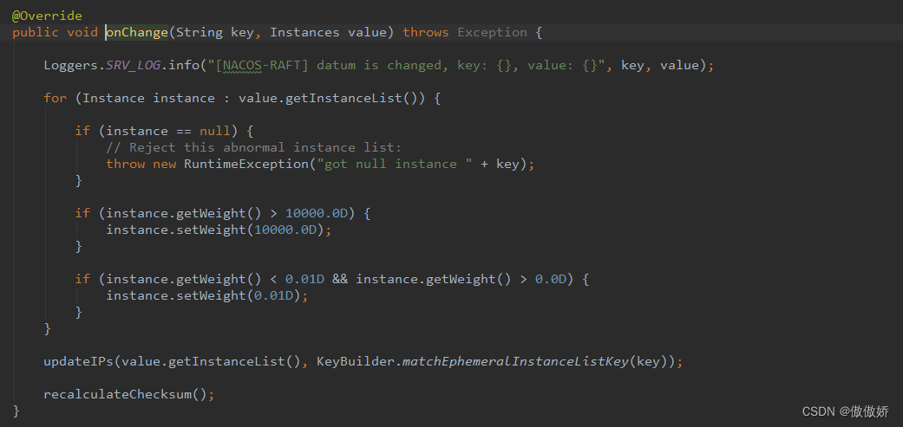
Task: Click the matchEphemeralInstanceListKey method call
Action: (x=515, y=361)
